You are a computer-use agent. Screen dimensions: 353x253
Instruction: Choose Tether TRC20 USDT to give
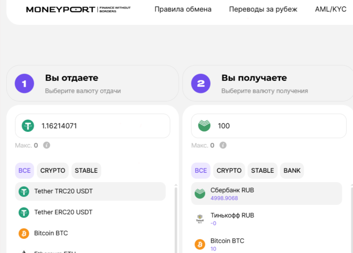[x=90, y=192]
